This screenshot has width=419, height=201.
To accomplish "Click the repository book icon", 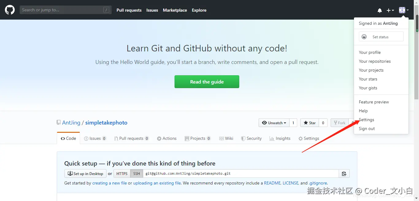I will [x=59, y=122].
